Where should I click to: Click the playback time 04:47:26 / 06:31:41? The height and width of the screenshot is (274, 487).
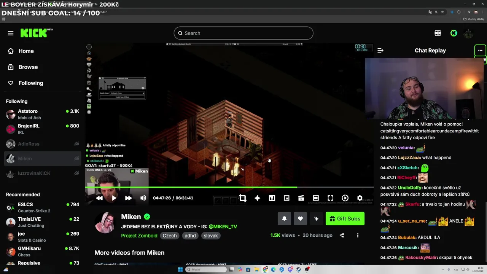[x=173, y=198]
